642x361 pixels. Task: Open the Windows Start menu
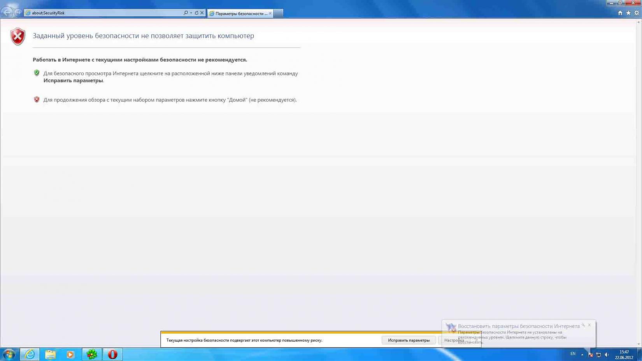pos(9,354)
